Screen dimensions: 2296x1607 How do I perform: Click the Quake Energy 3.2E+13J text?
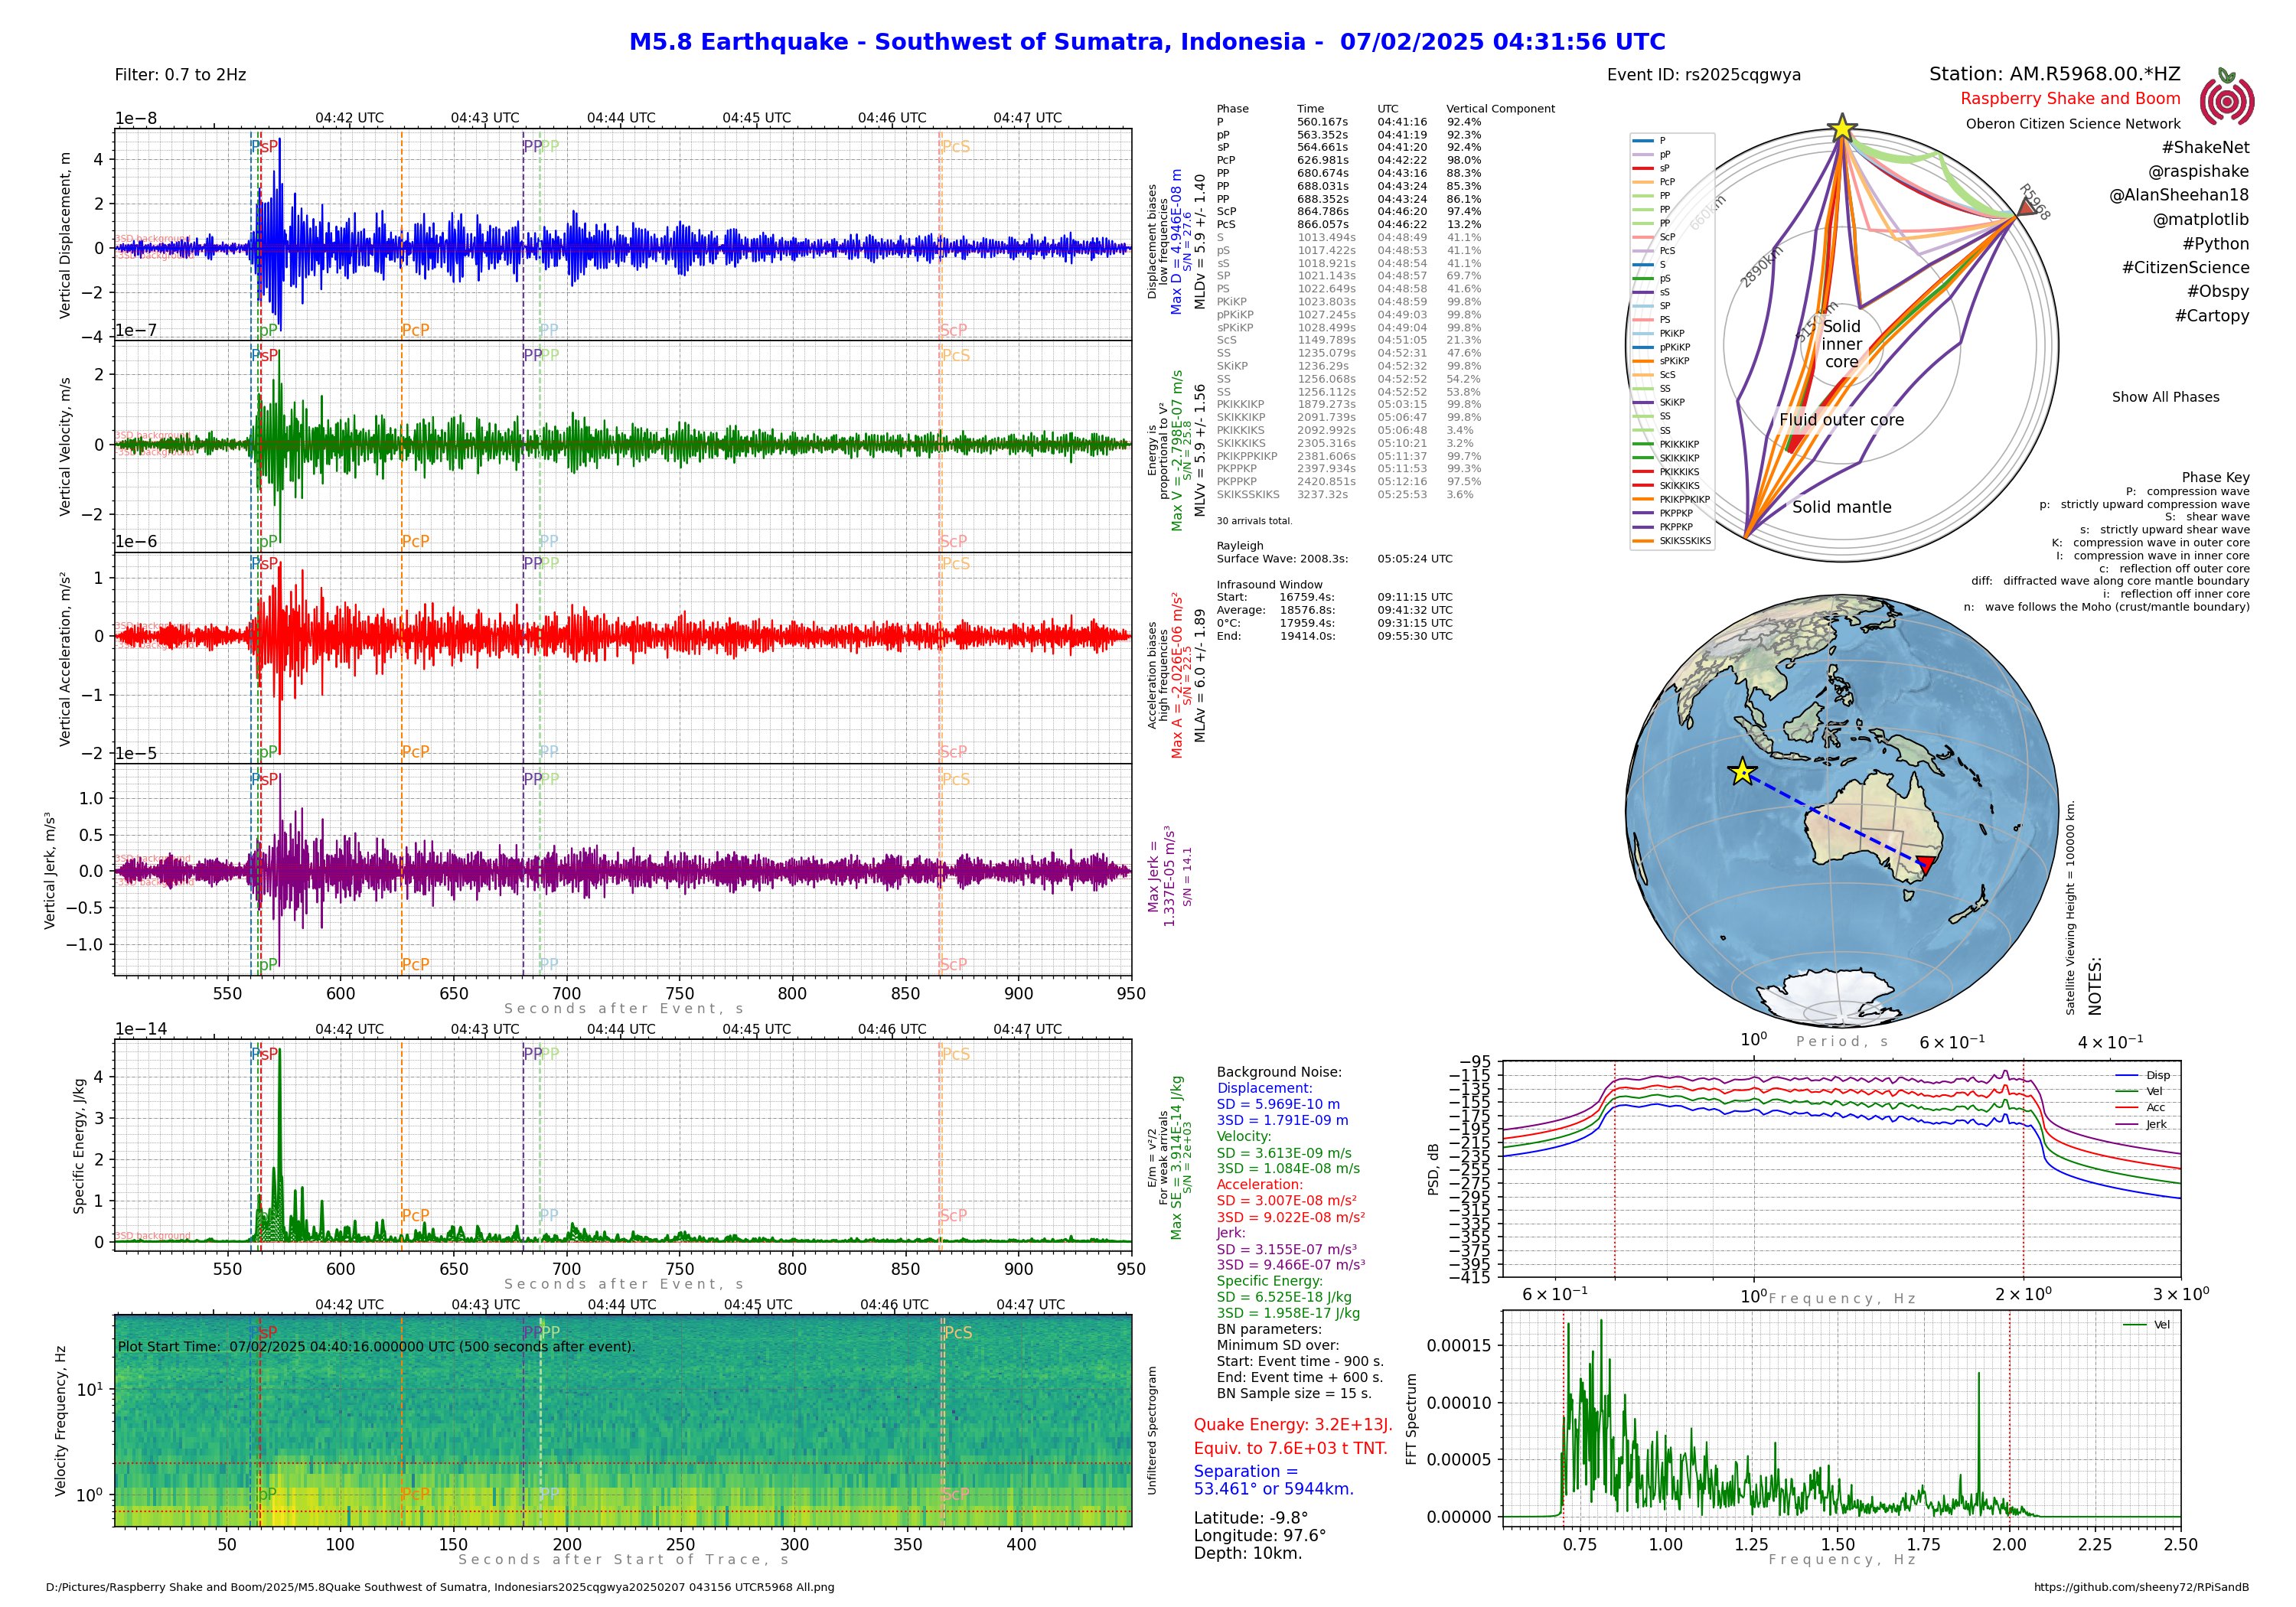click(1293, 1425)
